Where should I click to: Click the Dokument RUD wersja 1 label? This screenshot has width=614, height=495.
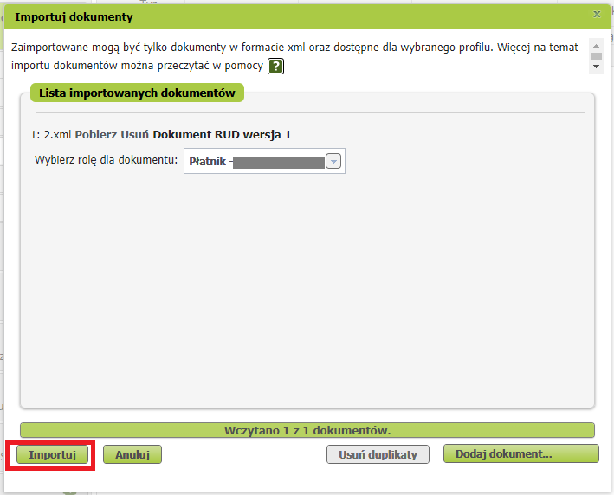[x=222, y=135]
